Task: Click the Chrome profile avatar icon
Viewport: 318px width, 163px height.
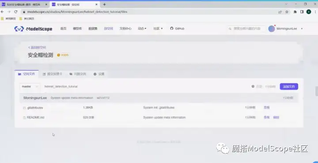Action: 309,12
